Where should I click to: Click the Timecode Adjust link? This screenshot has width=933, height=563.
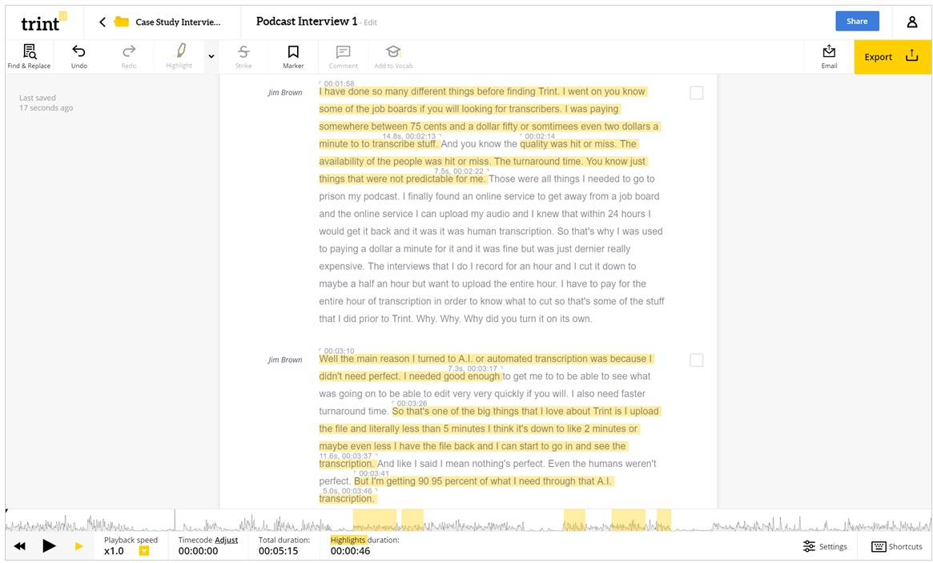coord(226,540)
